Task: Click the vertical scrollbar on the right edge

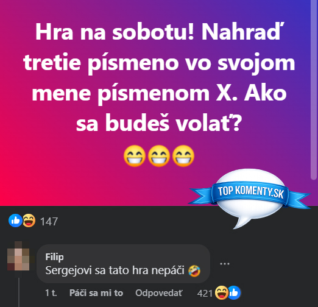Action: tap(314, 90)
